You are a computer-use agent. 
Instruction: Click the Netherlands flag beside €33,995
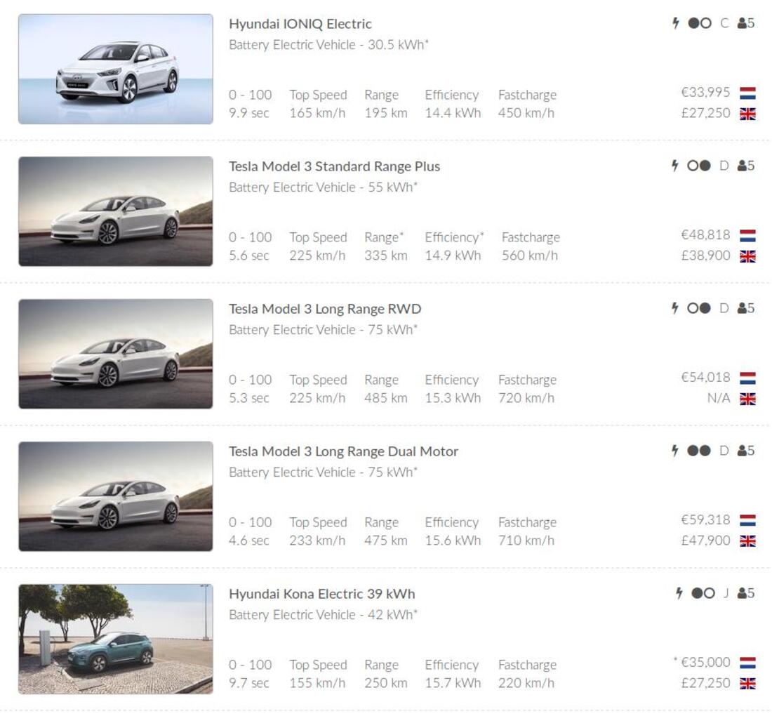tap(747, 93)
